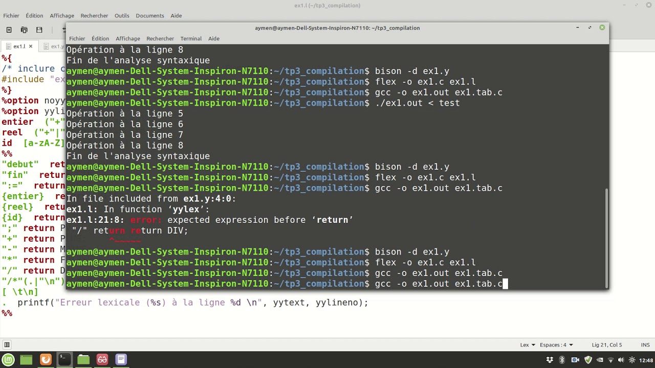The image size is (655, 368).
Task: Click the open file icon in editor toolbar
Action: 24,30
